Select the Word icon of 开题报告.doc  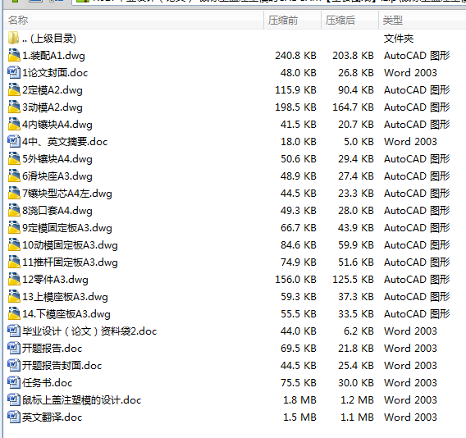[x=14, y=349]
